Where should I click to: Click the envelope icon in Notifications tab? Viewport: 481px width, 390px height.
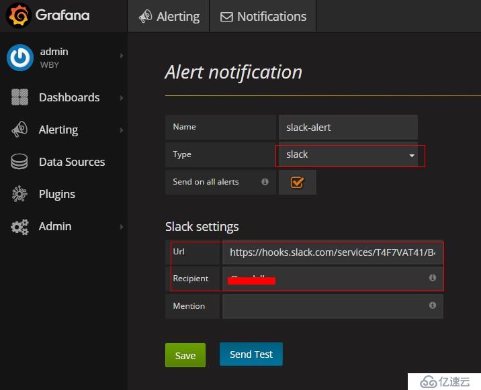[x=226, y=17]
